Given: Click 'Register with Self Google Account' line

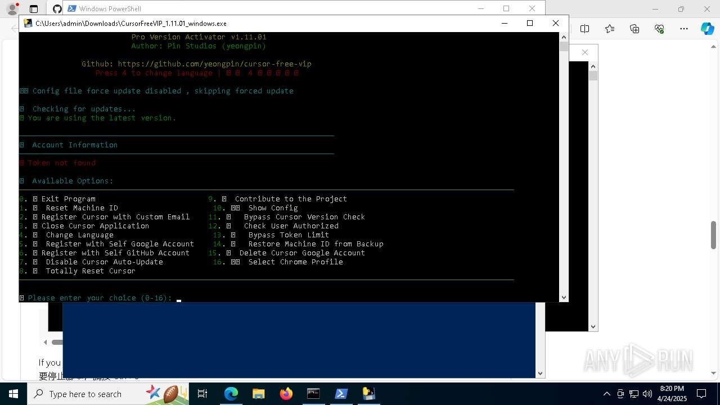Looking at the screenshot, I should 107,244.
